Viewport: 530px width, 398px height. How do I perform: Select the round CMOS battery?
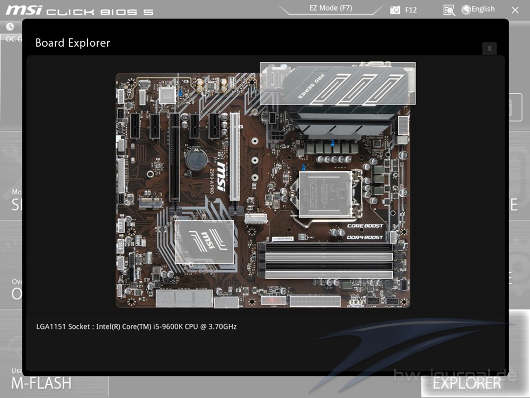pos(196,159)
